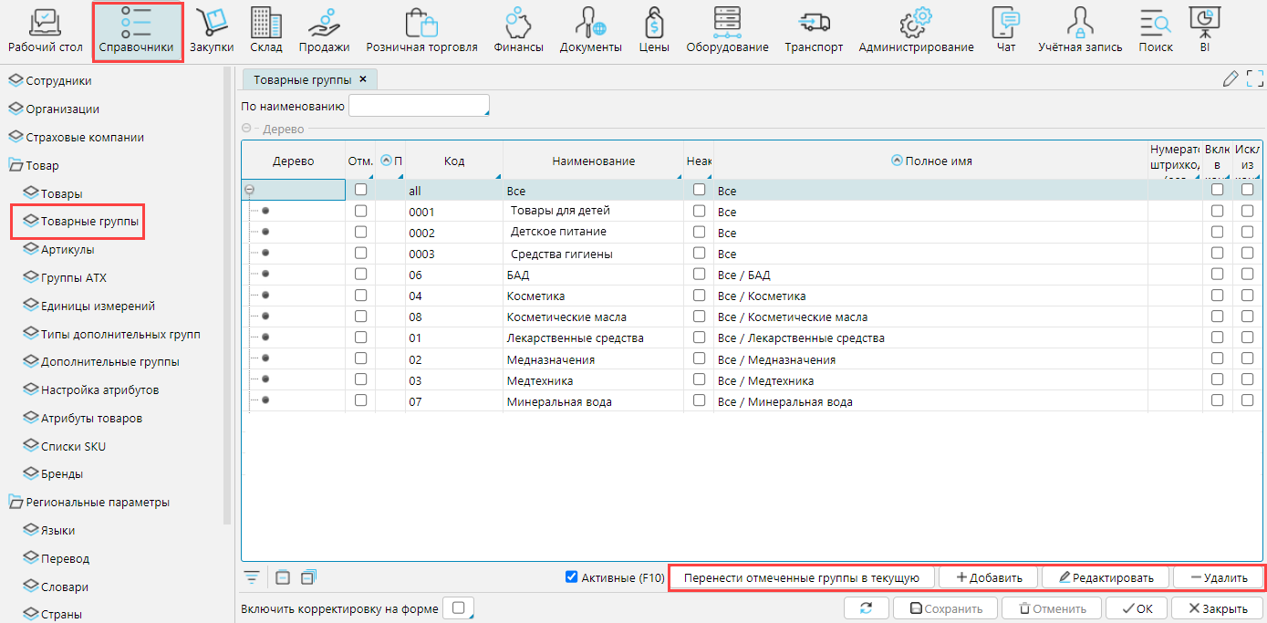
Task: Open Артикулы in the sidebar
Action: pos(67,250)
